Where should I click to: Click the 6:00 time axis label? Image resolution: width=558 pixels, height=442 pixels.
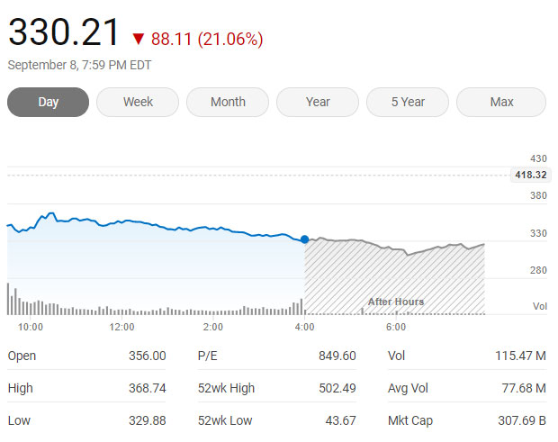point(395,327)
